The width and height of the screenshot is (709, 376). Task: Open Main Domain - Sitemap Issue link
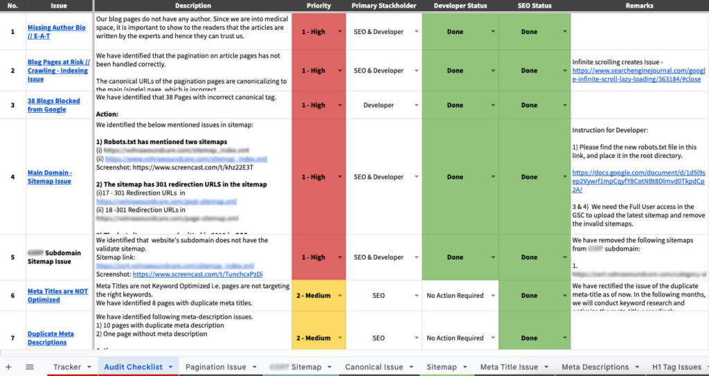(50, 177)
